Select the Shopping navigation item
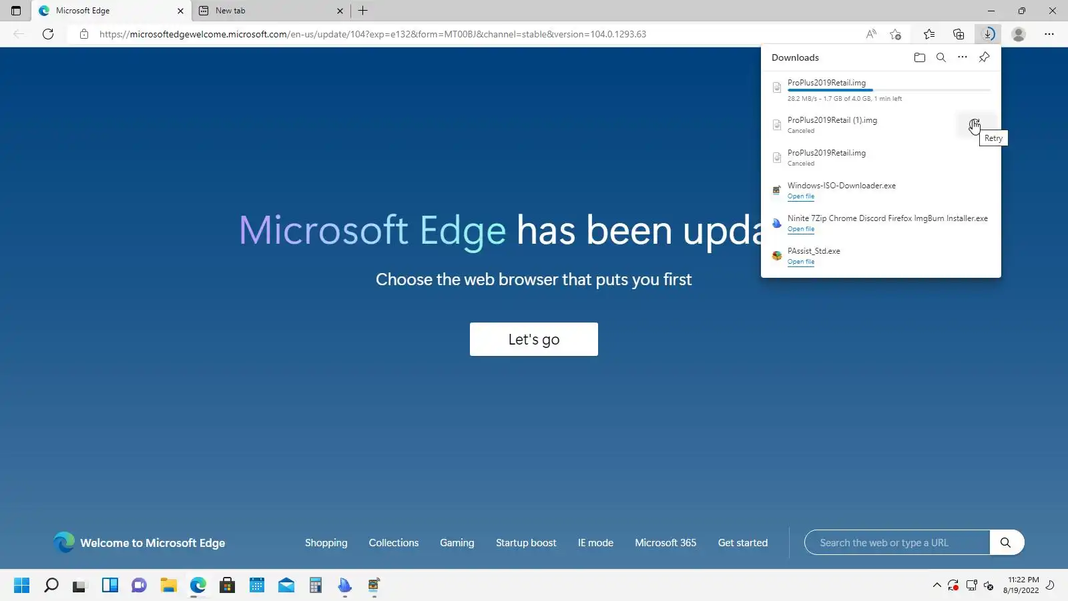Image resolution: width=1068 pixels, height=601 pixels. [326, 543]
